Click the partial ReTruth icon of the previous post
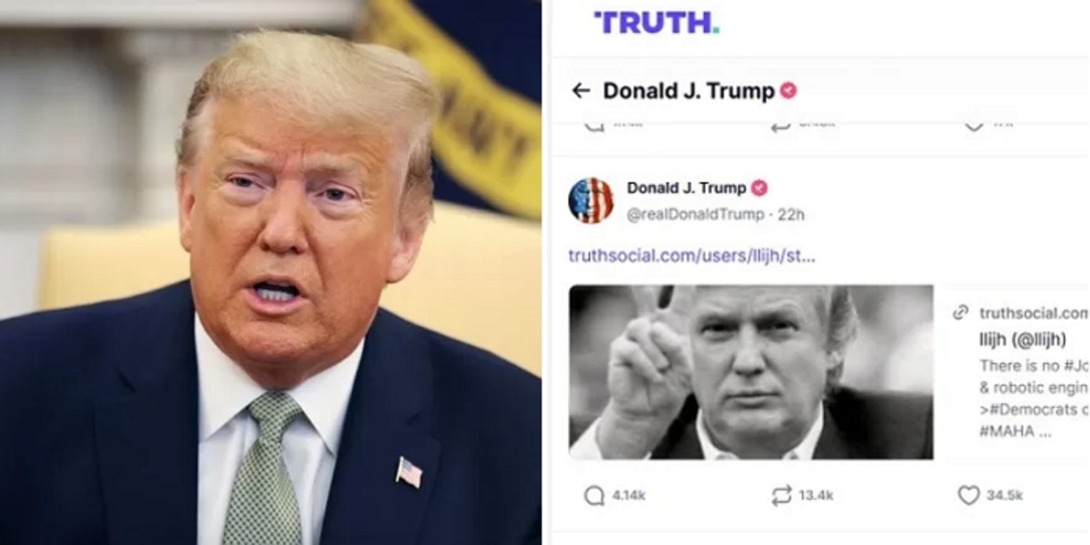Screen dimensions: 1090x545 point(780,125)
